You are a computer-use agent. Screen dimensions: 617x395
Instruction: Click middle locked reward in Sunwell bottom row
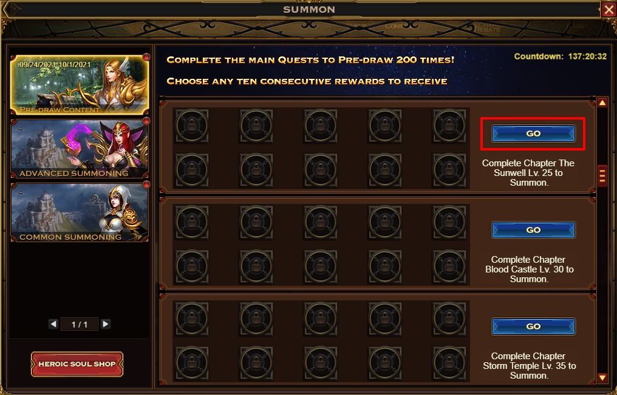[320, 170]
